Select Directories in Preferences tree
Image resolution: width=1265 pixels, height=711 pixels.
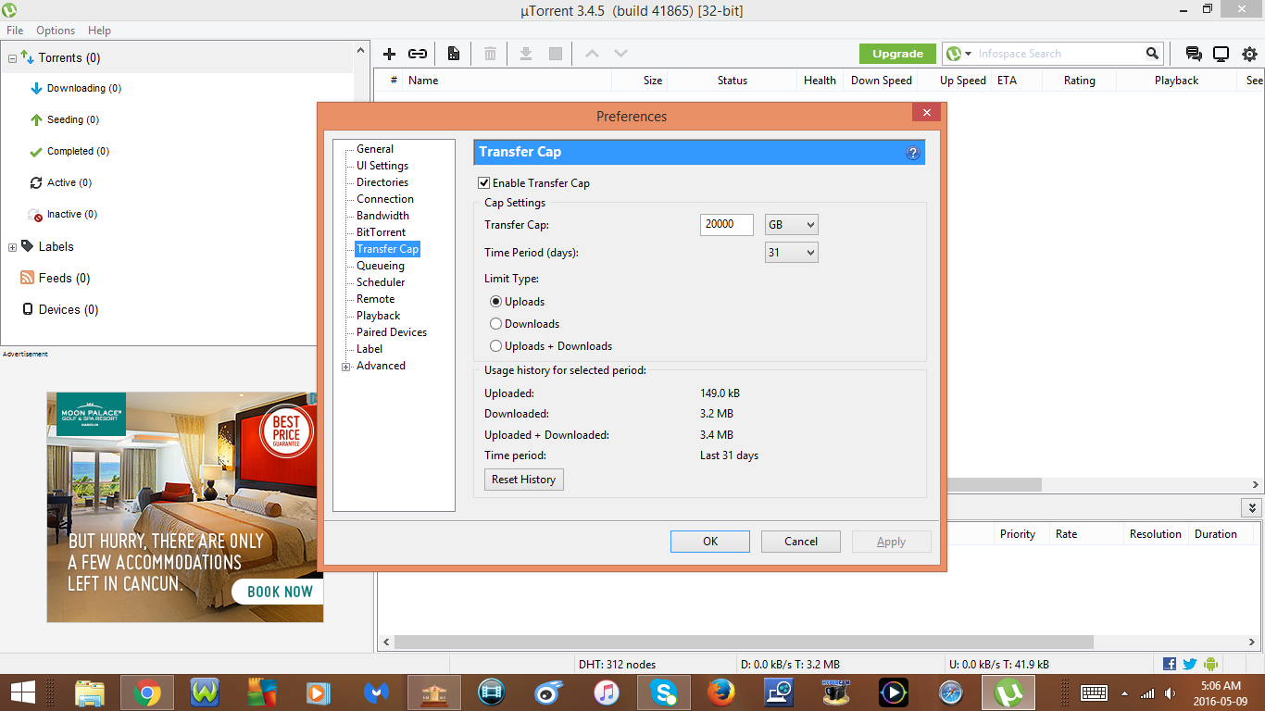tap(382, 182)
